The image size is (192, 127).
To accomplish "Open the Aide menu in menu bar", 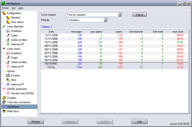I will (x=21, y=8).
